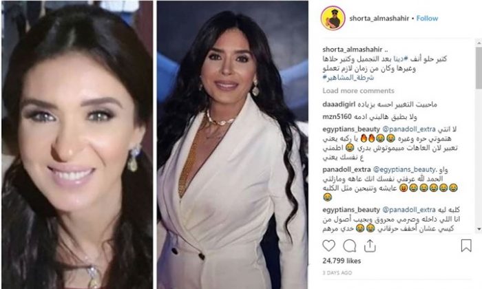Open the #شرطة_المشاهير hashtag link

click(348, 78)
